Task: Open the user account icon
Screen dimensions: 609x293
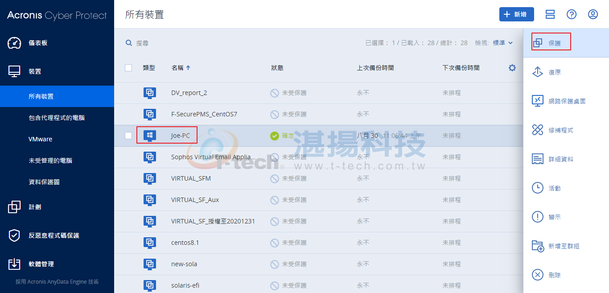Action: (593, 14)
